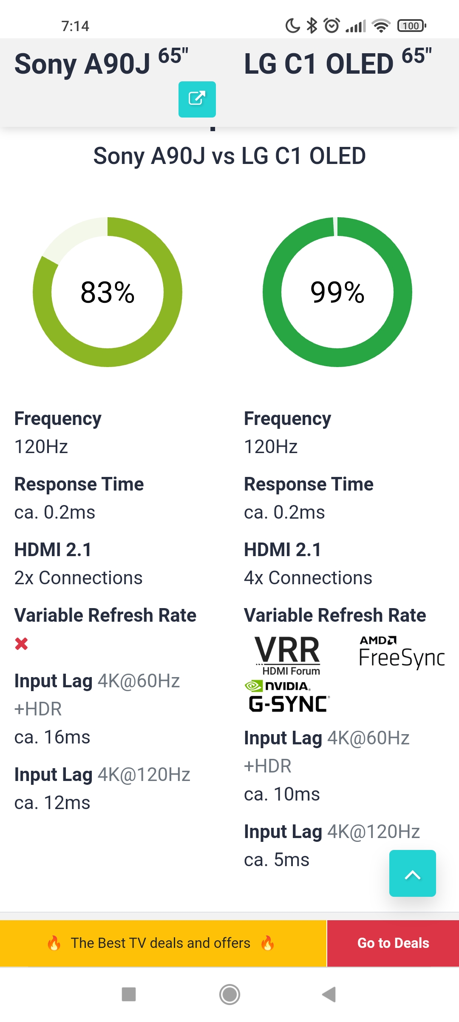Tap the AMD FreeSync logo
The width and height of the screenshot is (459, 1022).
pos(401,652)
